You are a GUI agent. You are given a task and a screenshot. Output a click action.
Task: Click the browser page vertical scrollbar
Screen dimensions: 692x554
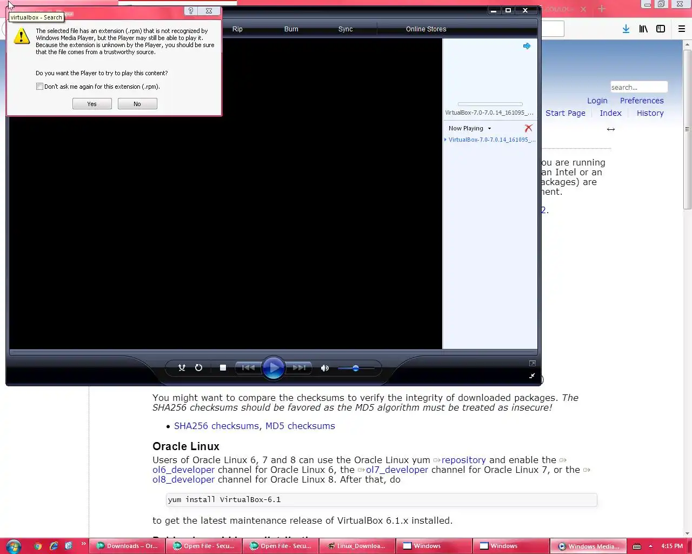coord(687,130)
